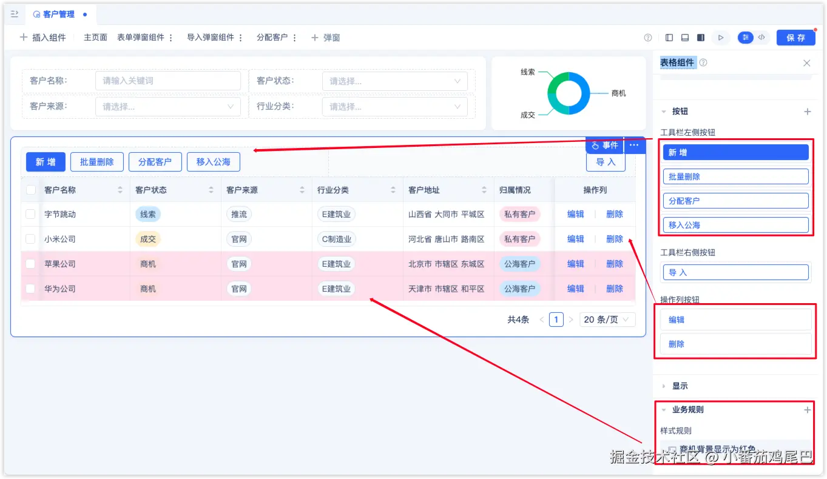This screenshot has width=827, height=479.
Task: Open the 20 条/页 page size dropdown
Action: [607, 320]
